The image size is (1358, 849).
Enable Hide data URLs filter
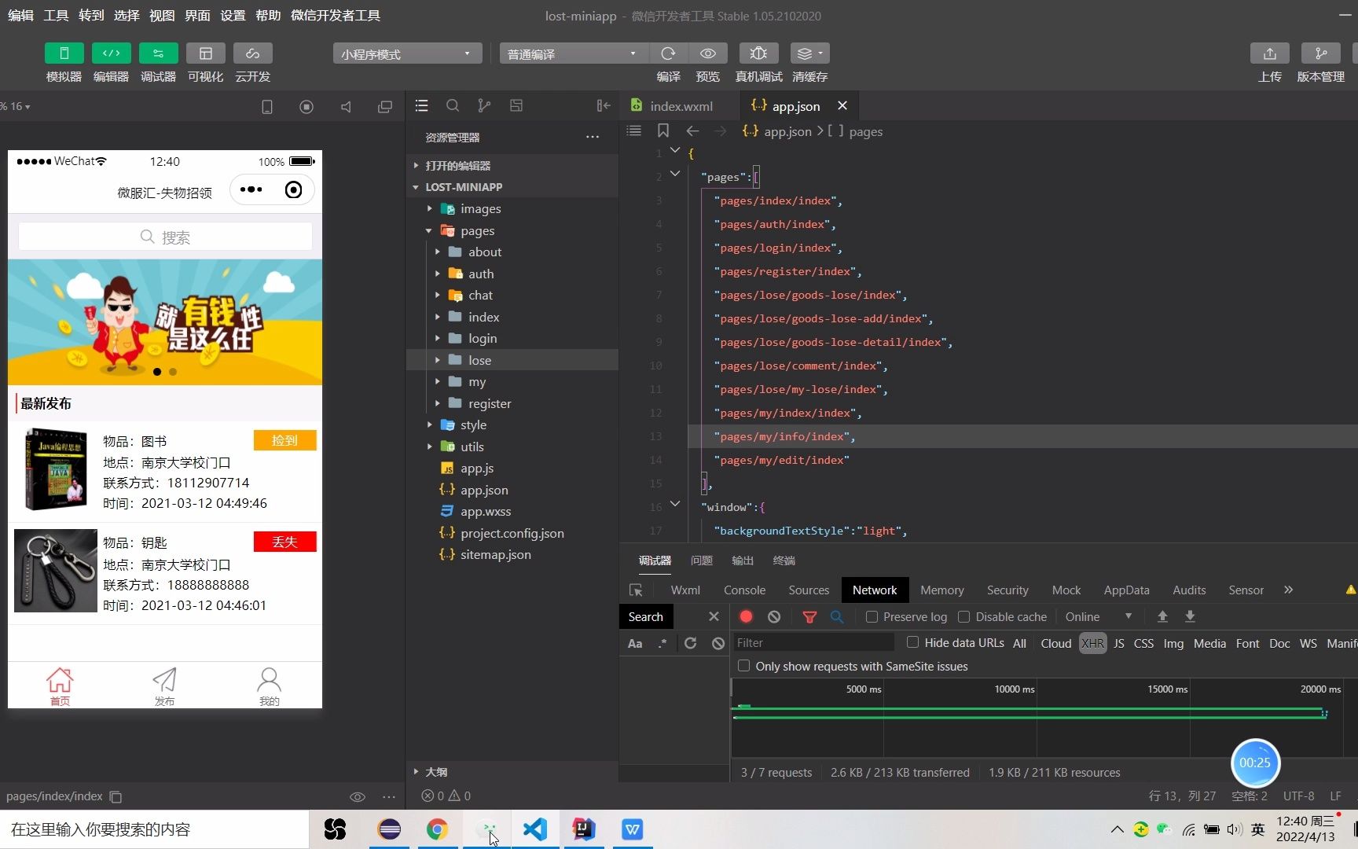tap(912, 642)
